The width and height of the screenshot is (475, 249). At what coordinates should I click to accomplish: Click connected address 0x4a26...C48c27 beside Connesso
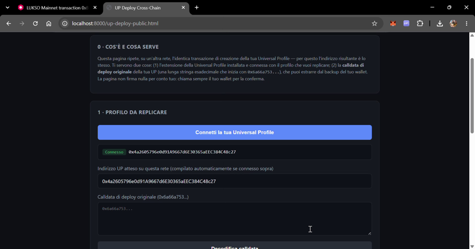[x=182, y=152]
